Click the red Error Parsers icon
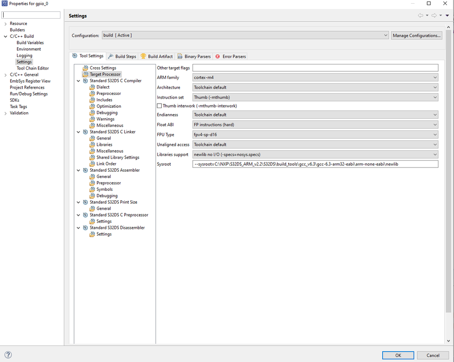Screen dimensions: 454x362 pyautogui.click(x=218, y=56)
